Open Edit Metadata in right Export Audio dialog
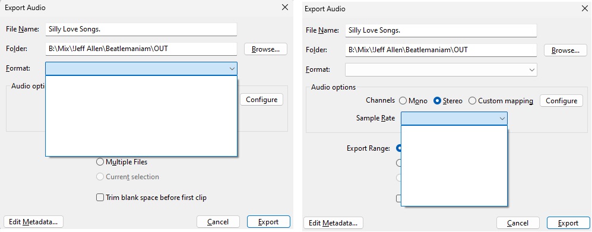The image size is (592, 232). [x=333, y=223]
